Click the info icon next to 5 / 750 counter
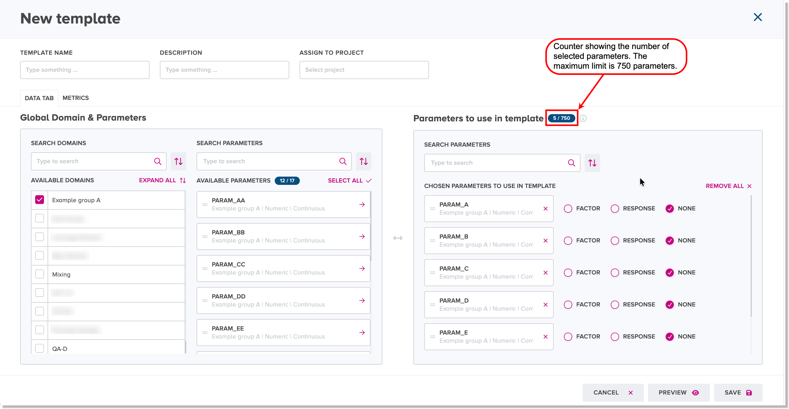This screenshot has width=789, height=409. click(x=583, y=118)
